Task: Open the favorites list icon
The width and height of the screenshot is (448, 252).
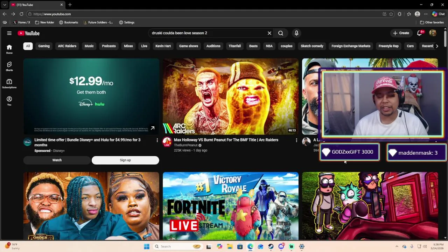Action: pyautogui.click(x=409, y=14)
